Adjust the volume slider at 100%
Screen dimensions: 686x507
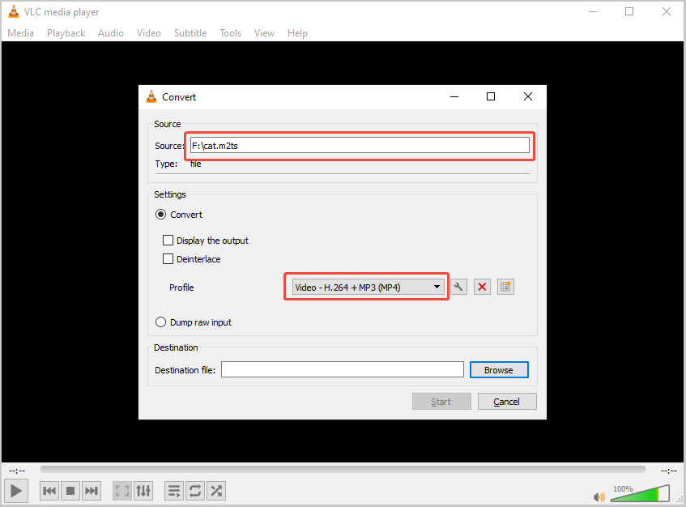[x=641, y=493]
